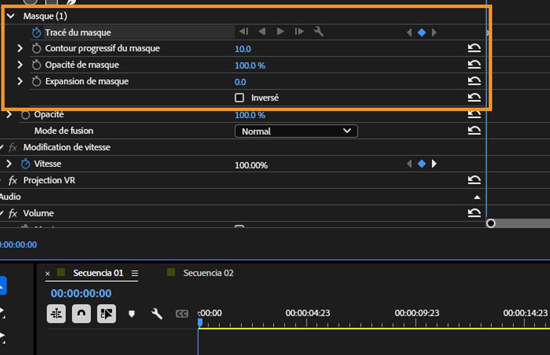
Task: Reset the Inversé parameter
Action: point(474,97)
